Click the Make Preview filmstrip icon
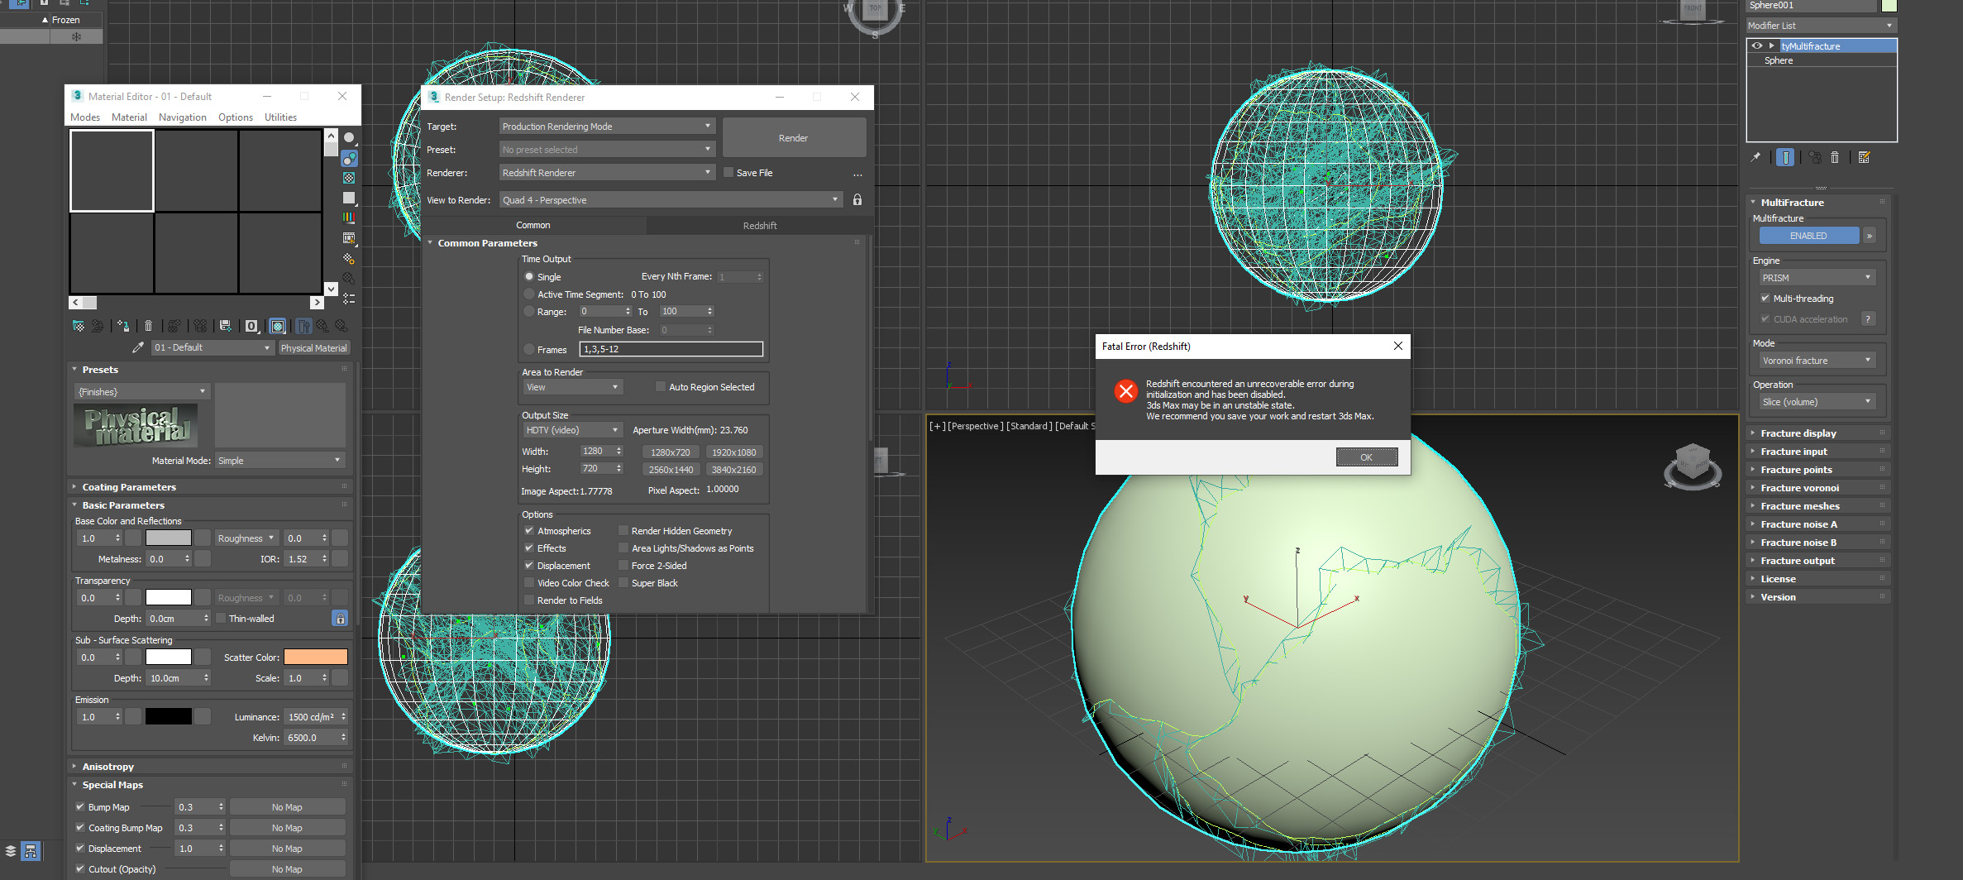Viewport: 1963px width, 880px height. (349, 238)
